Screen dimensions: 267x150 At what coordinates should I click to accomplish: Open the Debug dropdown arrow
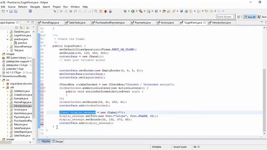(x=129, y=11)
